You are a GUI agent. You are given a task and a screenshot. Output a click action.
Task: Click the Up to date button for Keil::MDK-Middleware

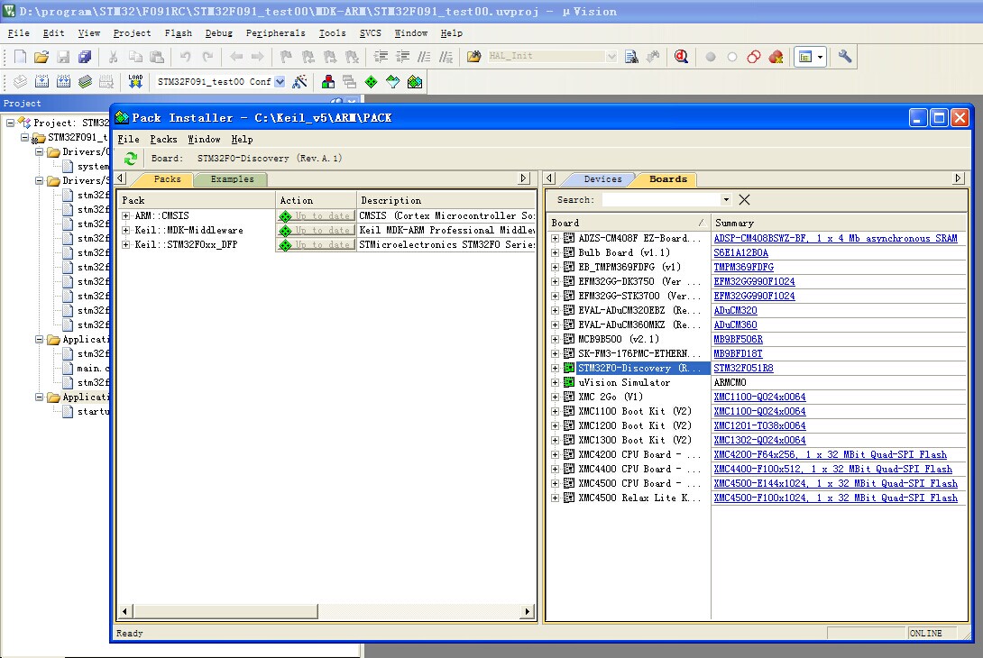[316, 231]
